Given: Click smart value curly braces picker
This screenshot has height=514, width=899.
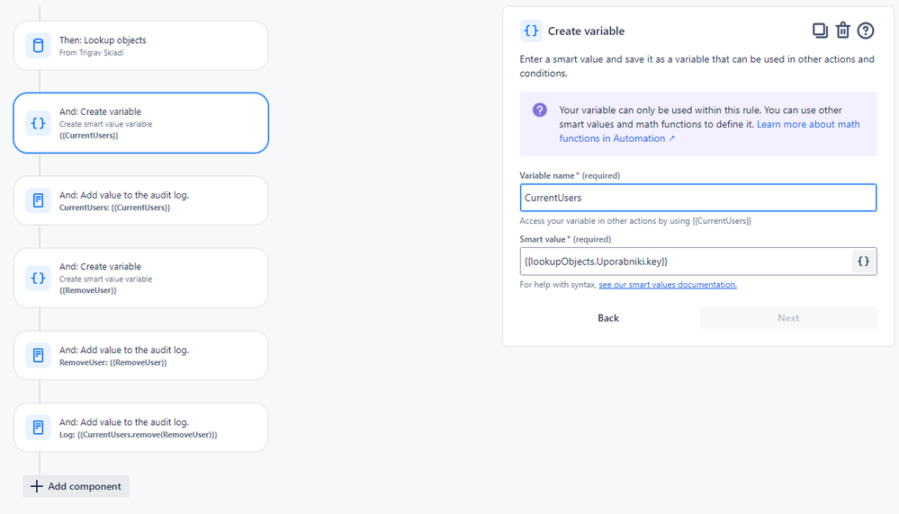Looking at the screenshot, I should click(x=863, y=261).
